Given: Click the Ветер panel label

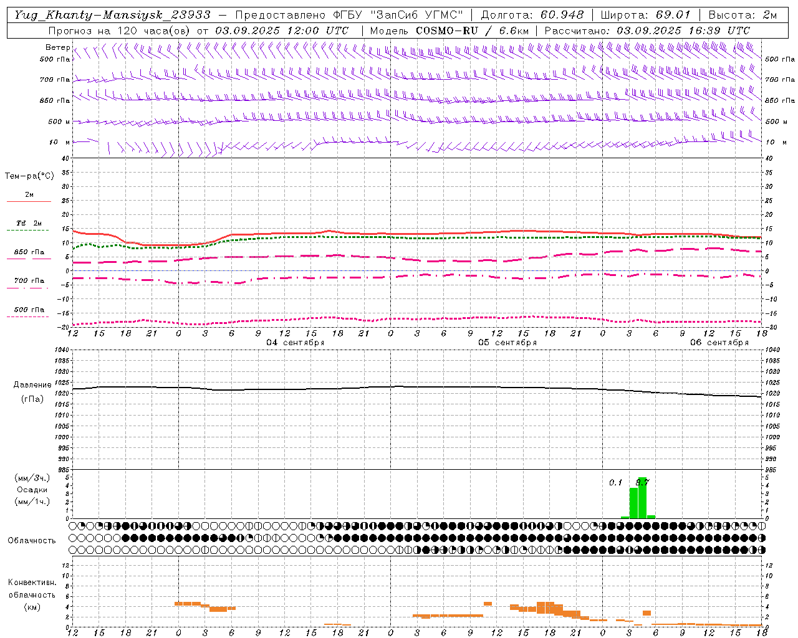Looking at the screenshot, I should pyautogui.click(x=57, y=47).
